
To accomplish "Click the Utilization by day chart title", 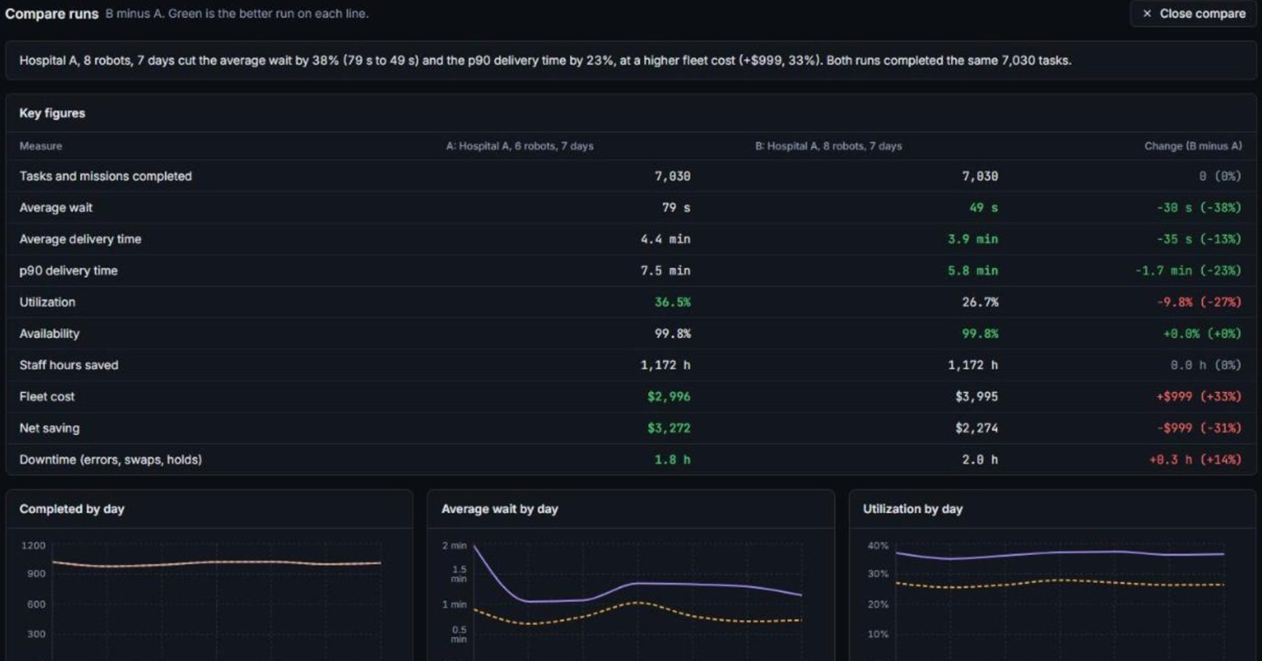I will tap(912, 509).
